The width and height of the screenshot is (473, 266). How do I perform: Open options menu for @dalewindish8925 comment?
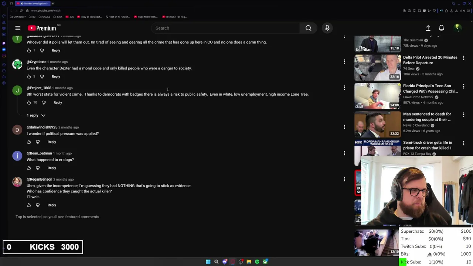tap(344, 127)
